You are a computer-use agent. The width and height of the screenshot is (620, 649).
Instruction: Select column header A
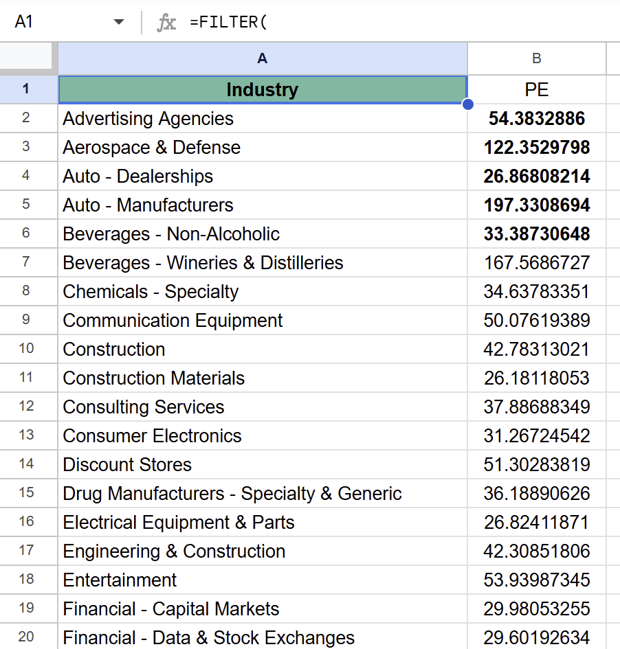[x=261, y=58]
